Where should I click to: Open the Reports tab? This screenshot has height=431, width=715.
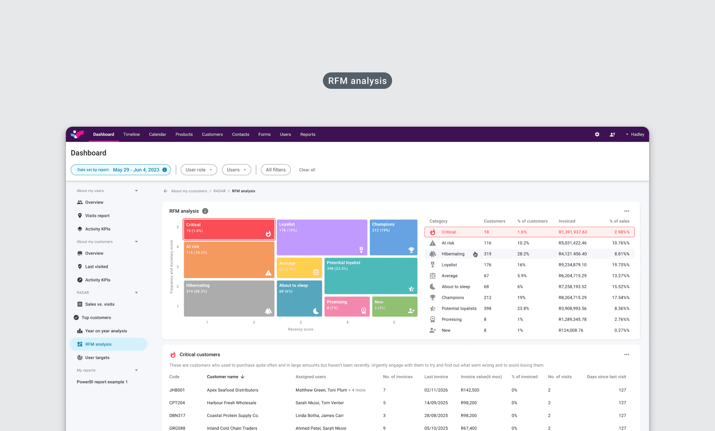tap(308, 134)
